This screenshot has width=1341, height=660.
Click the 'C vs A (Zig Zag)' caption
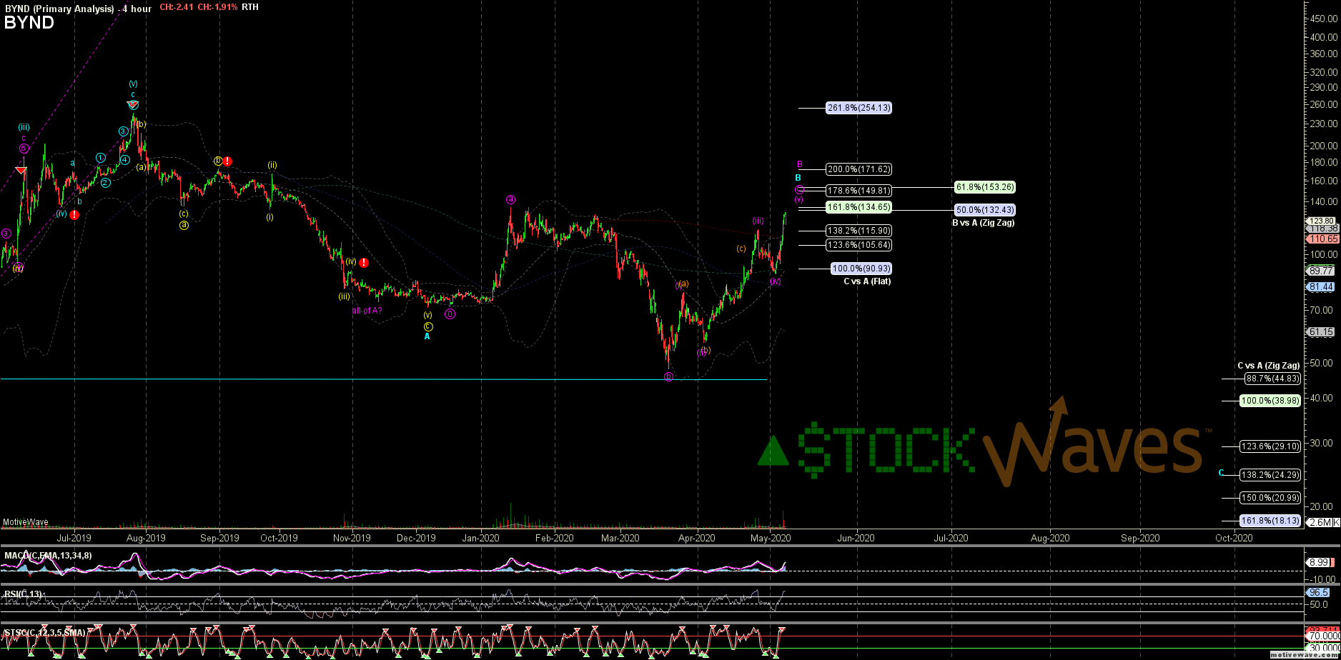[x=1269, y=366]
